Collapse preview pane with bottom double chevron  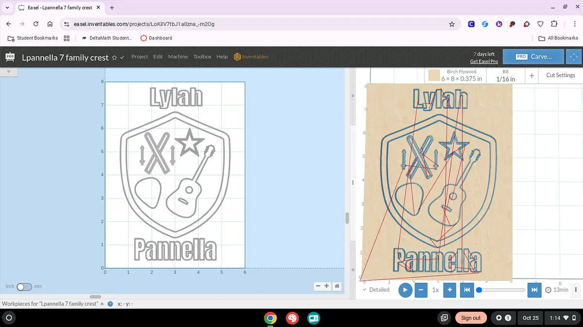[x=353, y=270]
